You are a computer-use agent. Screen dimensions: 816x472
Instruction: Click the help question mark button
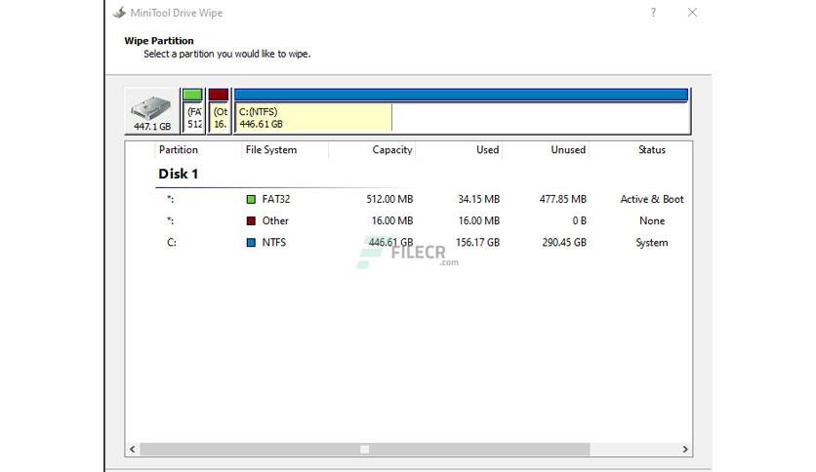point(653,13)
